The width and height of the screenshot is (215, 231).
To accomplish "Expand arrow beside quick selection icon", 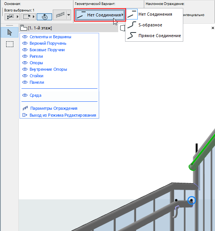I will pos(34,16).
